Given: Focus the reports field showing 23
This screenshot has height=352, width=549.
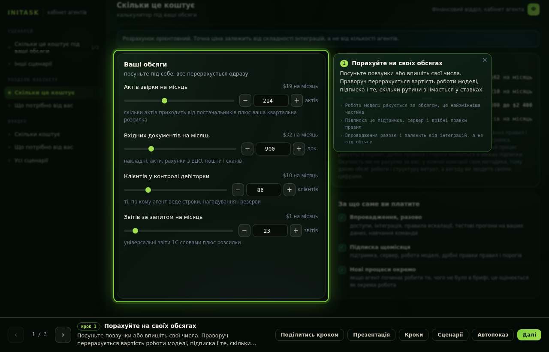Looking at the screenshot, I should click(270, 231).
